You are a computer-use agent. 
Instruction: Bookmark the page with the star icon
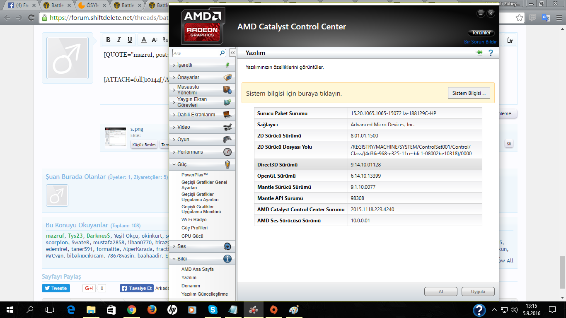(519, 18)
